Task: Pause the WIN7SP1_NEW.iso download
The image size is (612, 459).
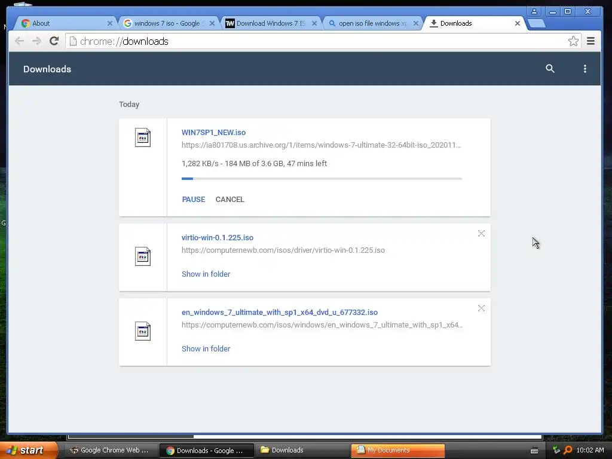Action: 194,200
